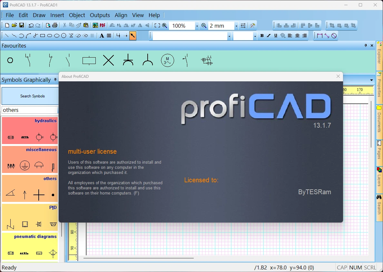This screenshot has width=383, height=272.
Task: Click the Bring to front icon
Action: [332, 25]
